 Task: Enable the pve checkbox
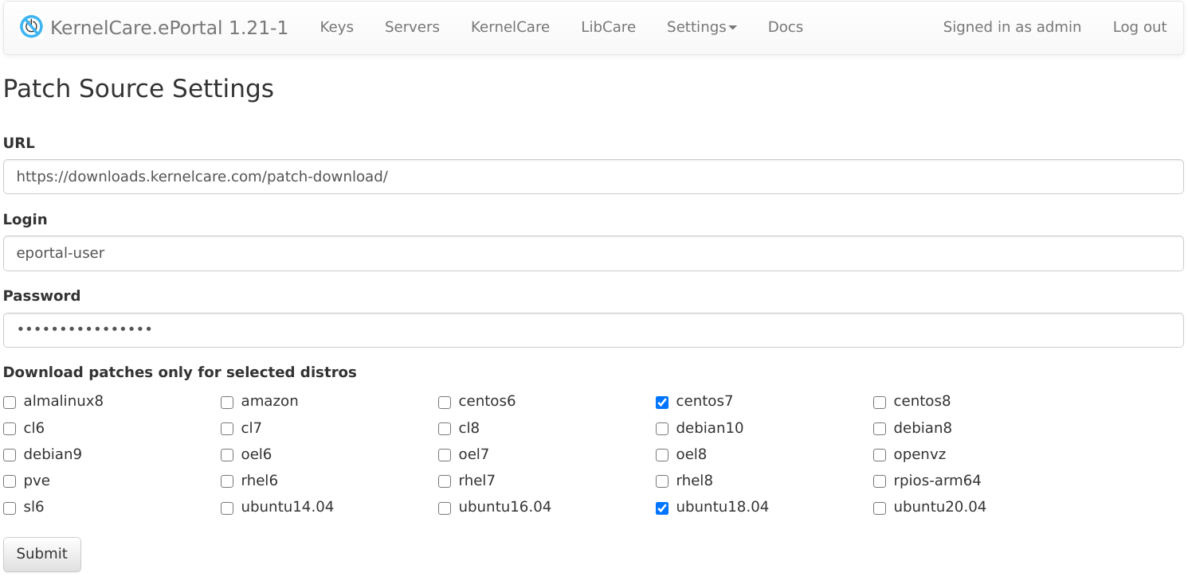coord(10,481)
